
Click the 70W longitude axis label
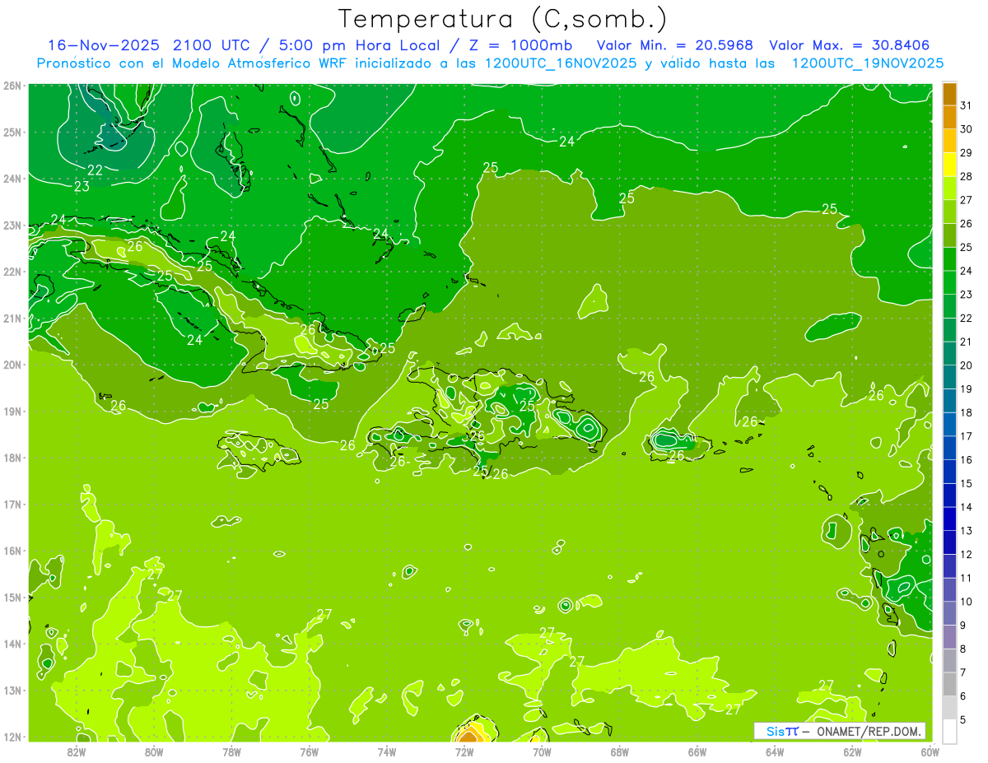[542, 751]
